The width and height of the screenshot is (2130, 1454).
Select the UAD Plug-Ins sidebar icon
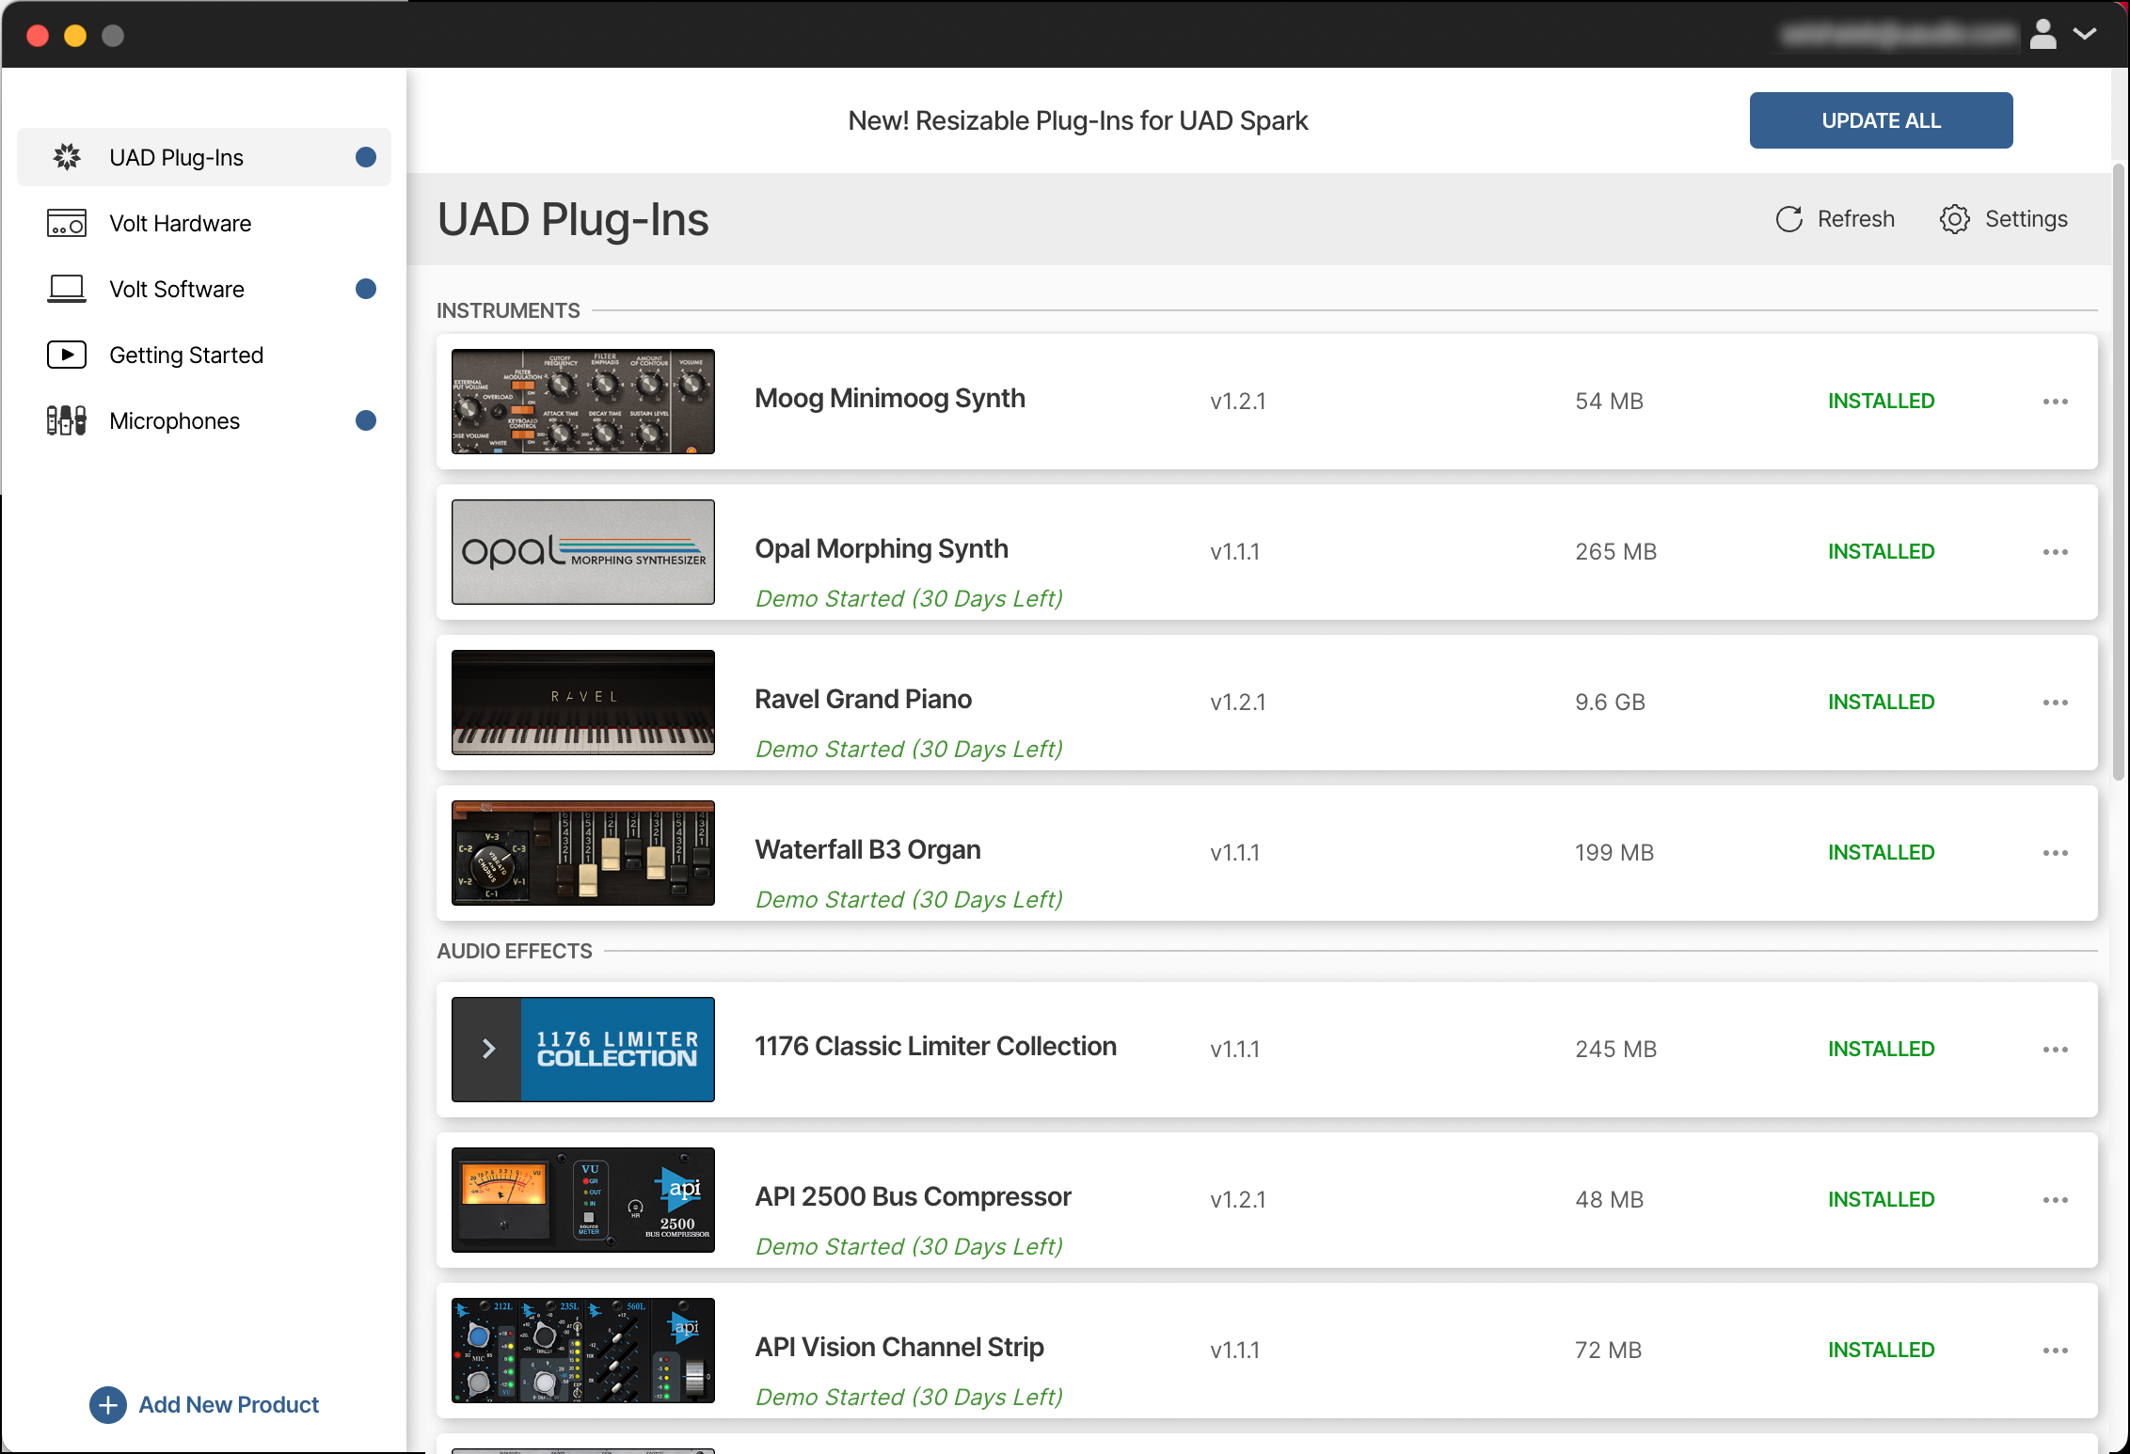tap(67, 157)
